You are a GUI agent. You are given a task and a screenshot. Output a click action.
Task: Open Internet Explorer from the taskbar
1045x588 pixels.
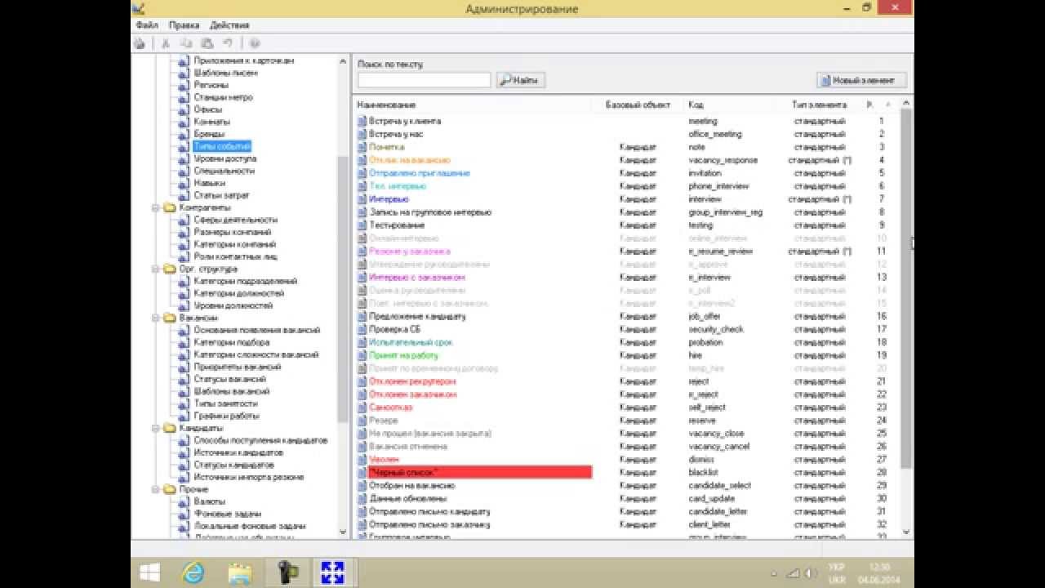pyautogui.click(x=193, y=572)
